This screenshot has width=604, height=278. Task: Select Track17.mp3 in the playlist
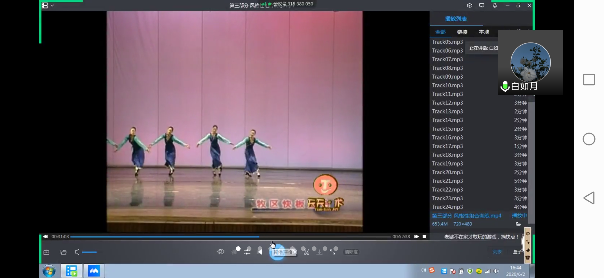[480, 146]
